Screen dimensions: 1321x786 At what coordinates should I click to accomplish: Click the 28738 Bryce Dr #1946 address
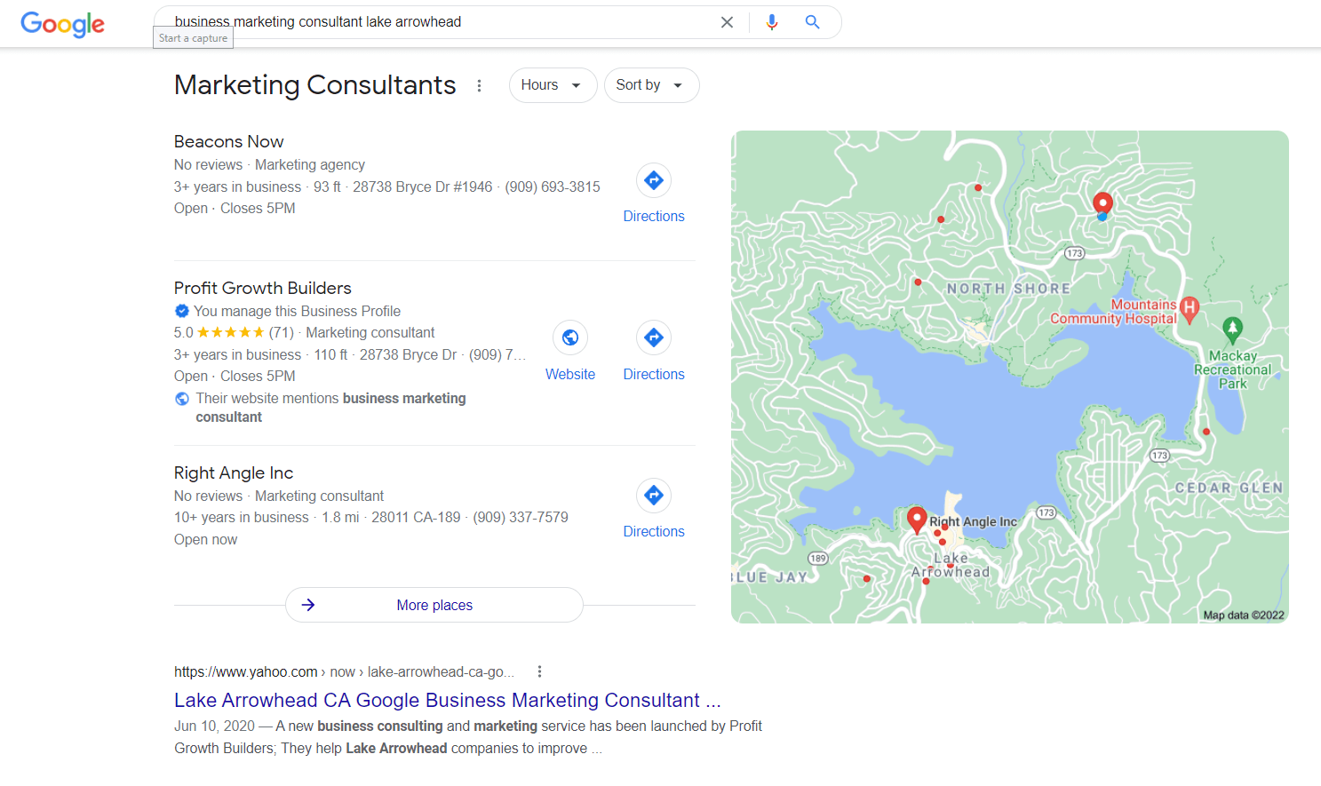[422, 187]
